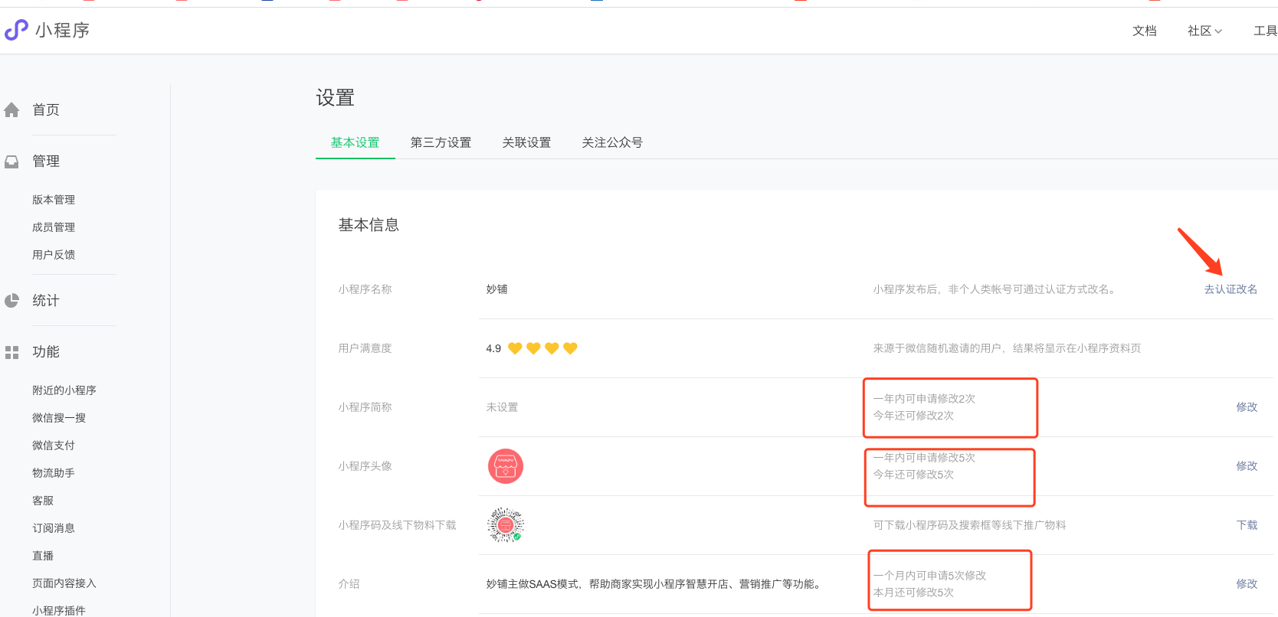Open 微信支付 in the sidebar

(x=54, y=446)
